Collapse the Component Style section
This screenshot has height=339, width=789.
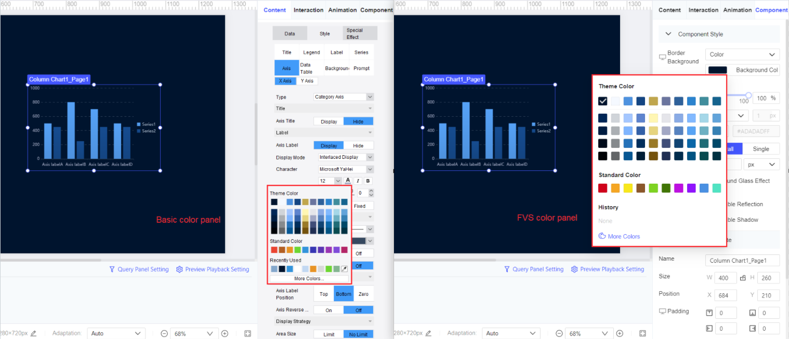pos(668,34)
